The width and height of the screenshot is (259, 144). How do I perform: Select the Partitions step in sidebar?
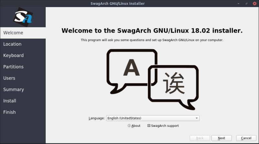pyautogui.click(x=23, y=67)
